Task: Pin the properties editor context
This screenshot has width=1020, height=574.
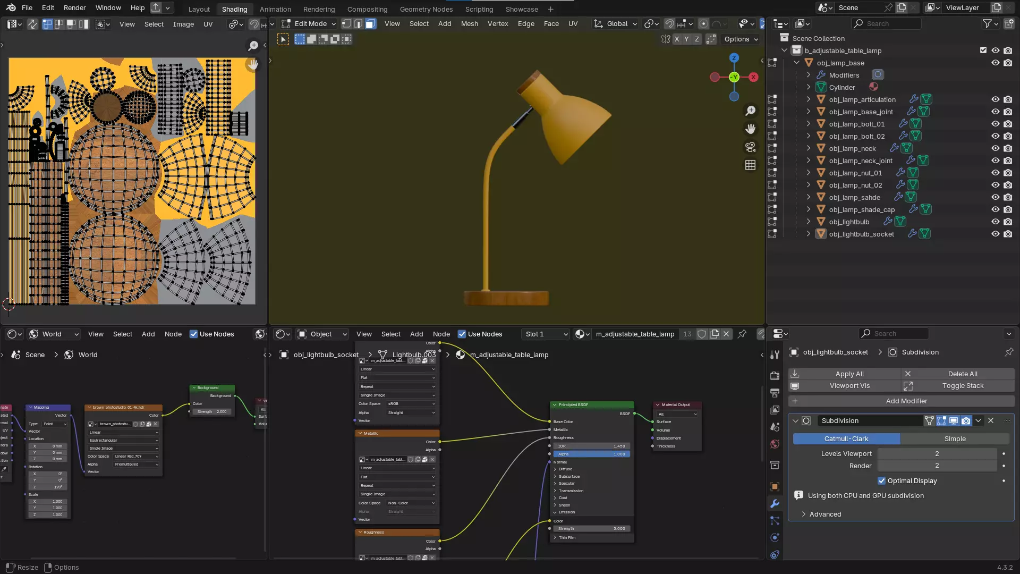Action: tap(1009, 352)
